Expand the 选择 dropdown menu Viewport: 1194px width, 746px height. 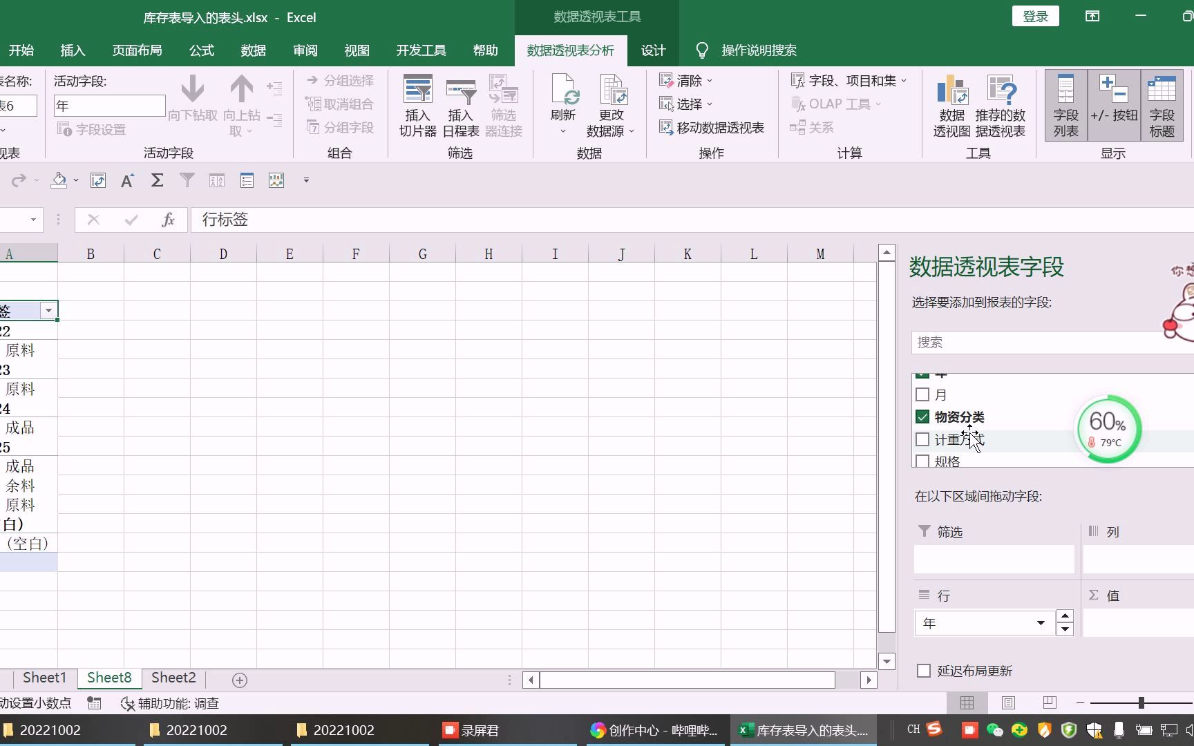click(x=711, y=104)
